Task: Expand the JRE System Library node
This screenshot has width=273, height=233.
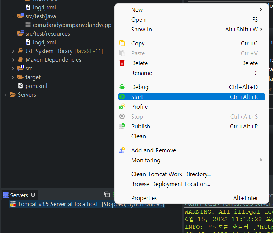Action: [x=13, y=51]
